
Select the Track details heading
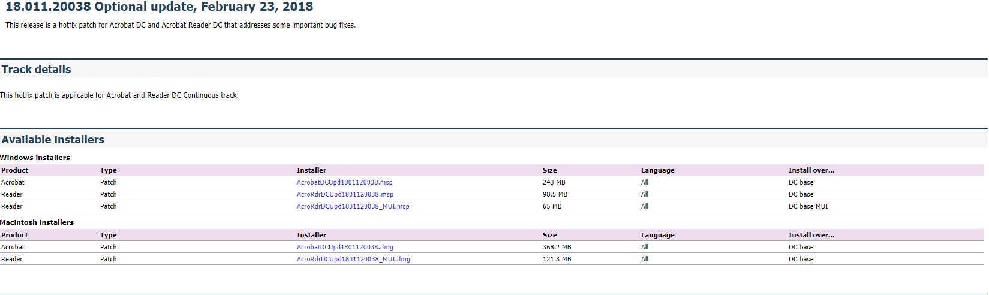tap(36, 70)
